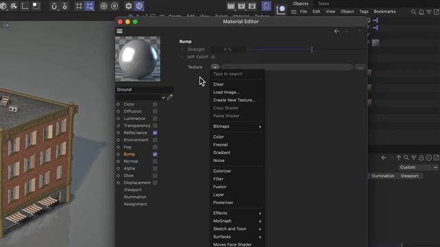The image size is (440, 247).
Task: Click the Object Manager filter icon
Action: 429,12
